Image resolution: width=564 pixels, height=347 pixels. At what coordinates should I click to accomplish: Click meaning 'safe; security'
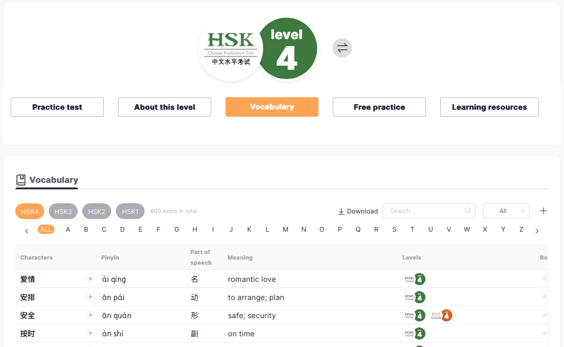coord(252,315)
